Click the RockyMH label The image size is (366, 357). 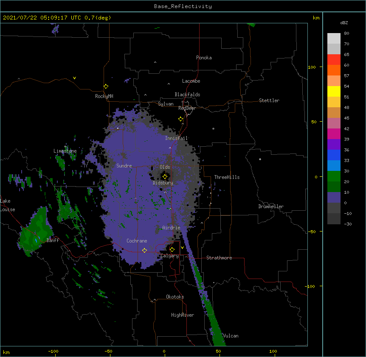pos(104,96)
